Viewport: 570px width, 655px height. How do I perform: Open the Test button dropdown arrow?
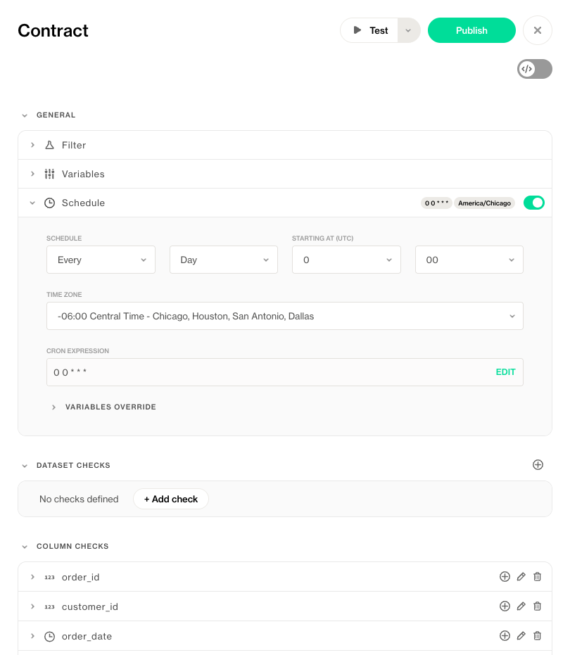tap(408, 30)
